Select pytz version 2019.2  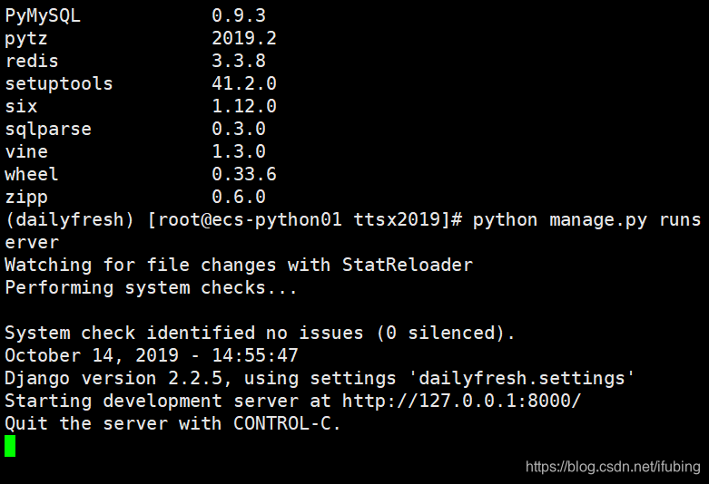tap(244, 38)
